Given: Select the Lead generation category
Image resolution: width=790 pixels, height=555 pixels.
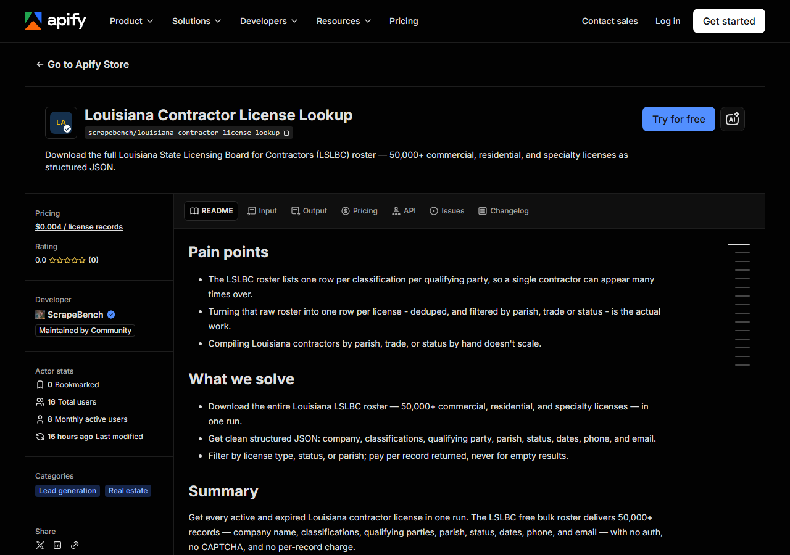Looking at the screenshot, I should point(68,491).
